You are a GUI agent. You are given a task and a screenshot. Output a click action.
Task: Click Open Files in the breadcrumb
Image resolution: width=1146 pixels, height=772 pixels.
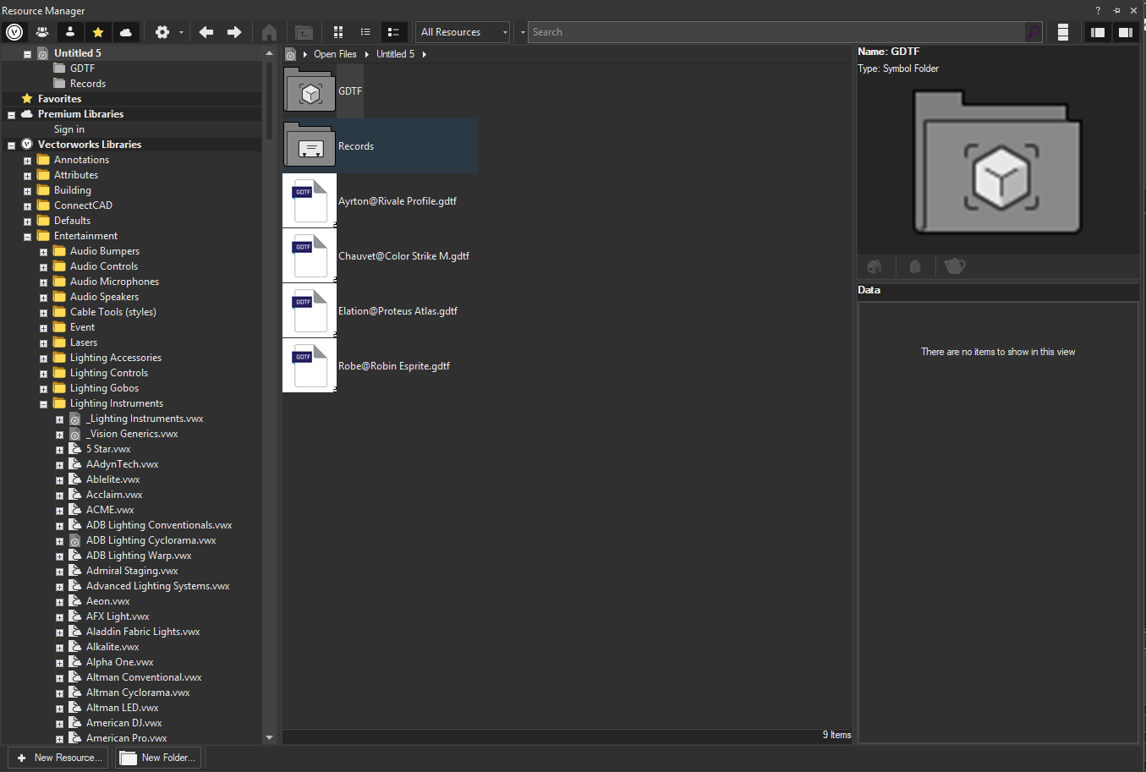335,54
